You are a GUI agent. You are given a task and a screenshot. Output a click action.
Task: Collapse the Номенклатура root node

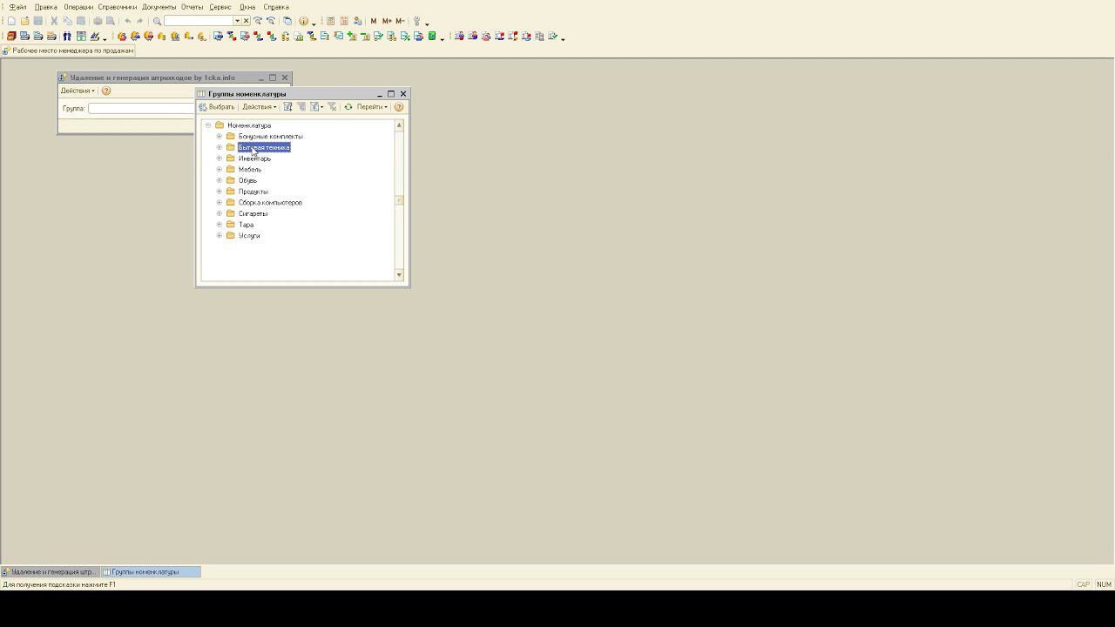coord(208,125)
